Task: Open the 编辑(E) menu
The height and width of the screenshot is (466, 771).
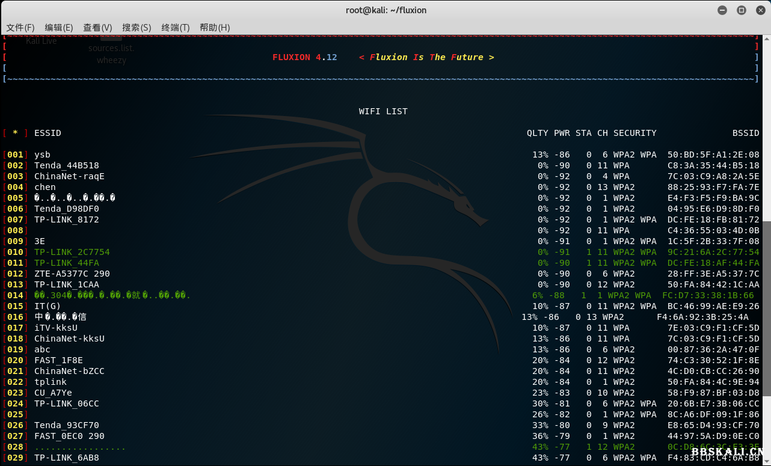Action: point(59,28)
